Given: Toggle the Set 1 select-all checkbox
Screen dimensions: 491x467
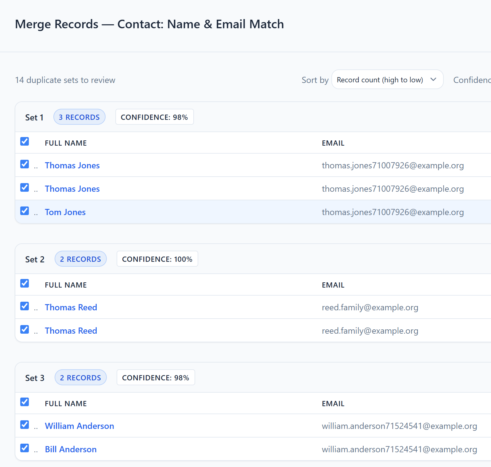Looking at the screenshot, I should tap(25, 141).
